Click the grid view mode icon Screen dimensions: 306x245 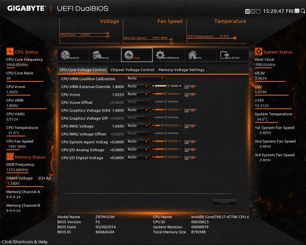pyautogui.click(x=253, y=11)
